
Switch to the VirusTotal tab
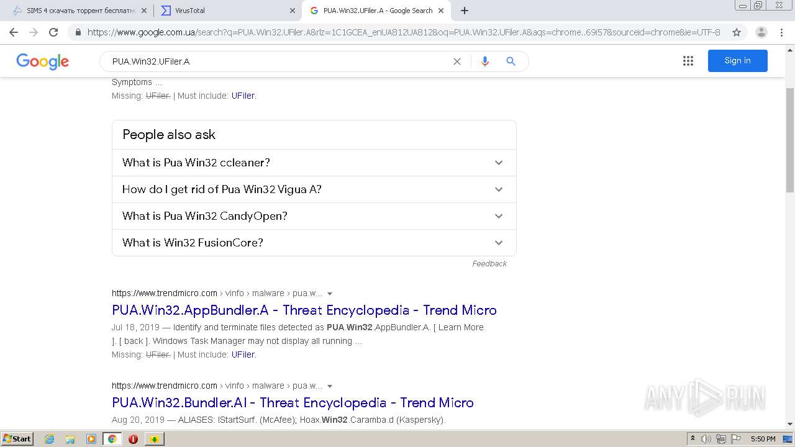(x=227, y=11)
